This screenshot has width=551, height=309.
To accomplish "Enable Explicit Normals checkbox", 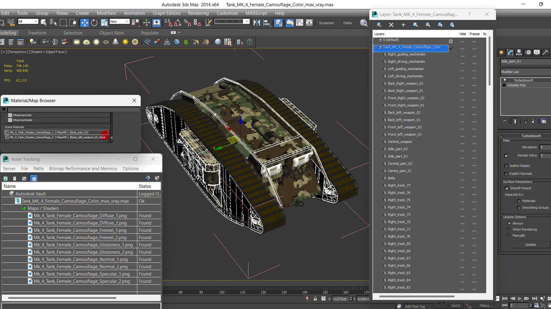I will [506, 174].
